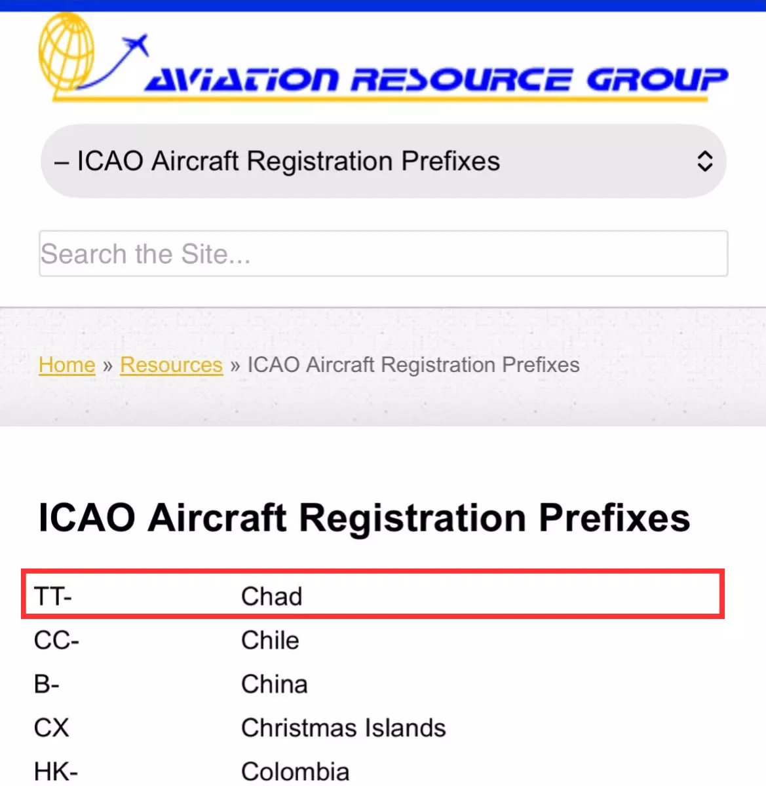
Task: Click the Aviation Resource Group logo text
Action: click(x=436, y=80)
